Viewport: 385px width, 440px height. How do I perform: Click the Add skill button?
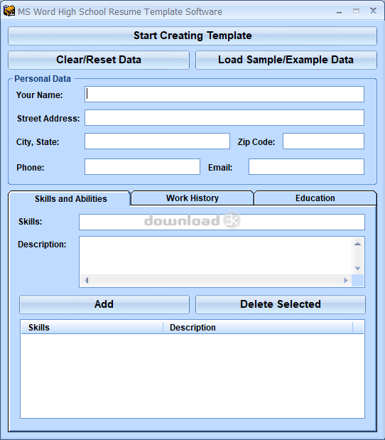click(104, 304)
